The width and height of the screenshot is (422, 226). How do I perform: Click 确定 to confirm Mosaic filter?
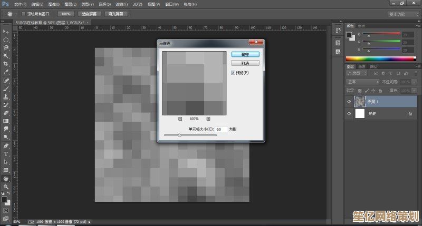pos(245,54)
